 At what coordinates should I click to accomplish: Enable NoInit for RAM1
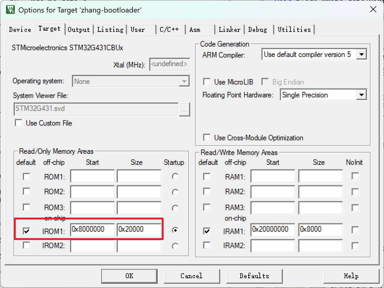pyautogui.click(x=355, y=176)
